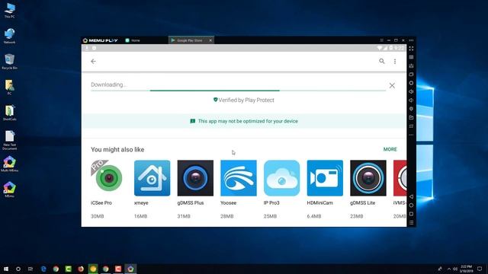Click the MEmu Play logo in the title bar

pyautogui.click(x=101, y=40)
